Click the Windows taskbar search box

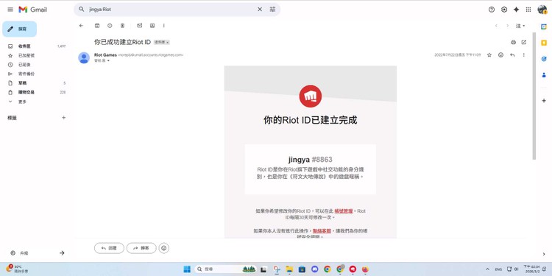(225, 269)
